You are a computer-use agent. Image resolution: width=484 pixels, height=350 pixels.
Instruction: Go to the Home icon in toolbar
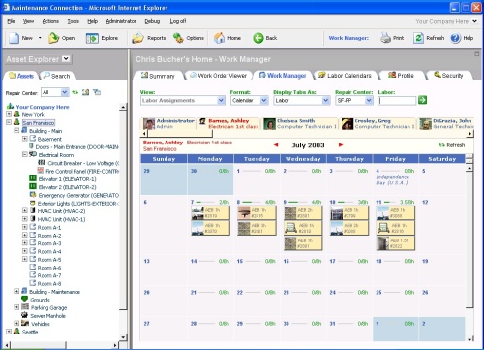coord(220,38)
